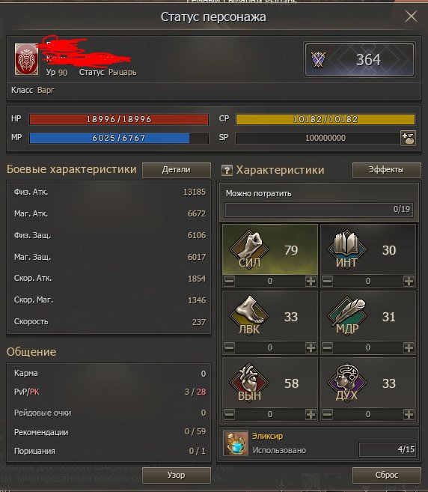Screen dimensions: 428x492
Task: Open the Эффекты button
Action: pyautogui.click(x=386, y=170)
